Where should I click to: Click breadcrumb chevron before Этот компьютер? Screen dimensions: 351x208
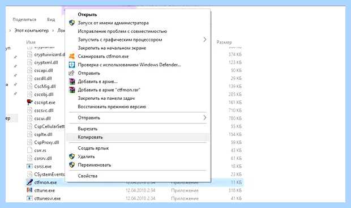(10, 31)
